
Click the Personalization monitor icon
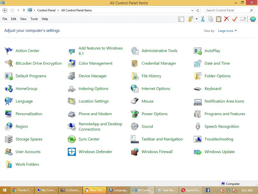coord(9,114)
